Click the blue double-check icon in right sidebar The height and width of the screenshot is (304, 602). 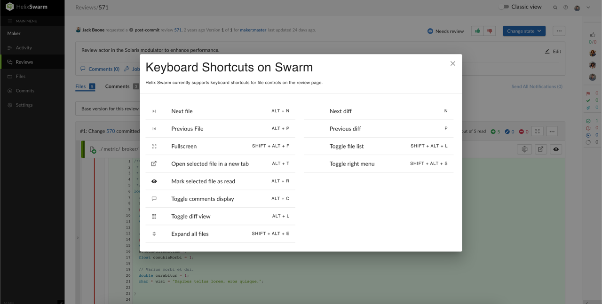click(x=588, y=108)
